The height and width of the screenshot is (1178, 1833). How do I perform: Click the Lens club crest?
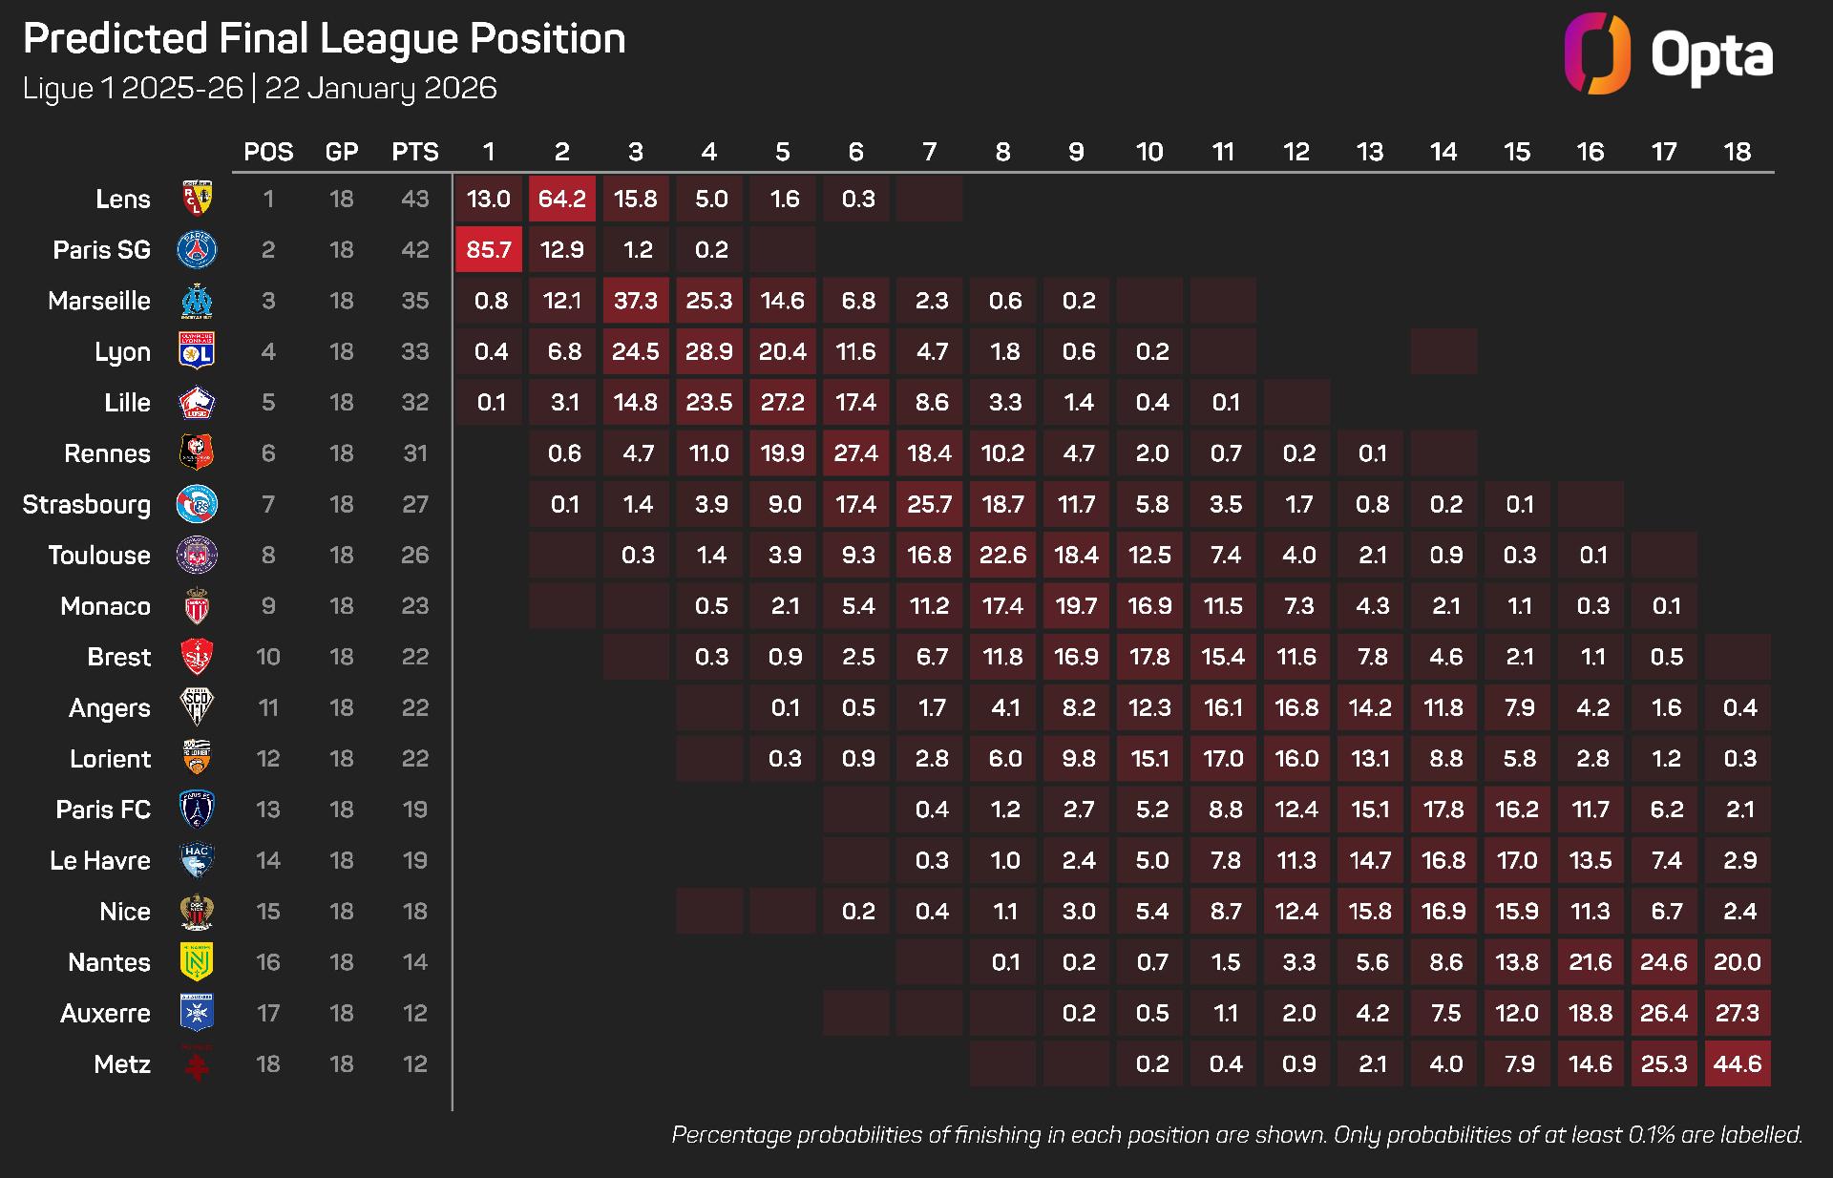(197, 199)
